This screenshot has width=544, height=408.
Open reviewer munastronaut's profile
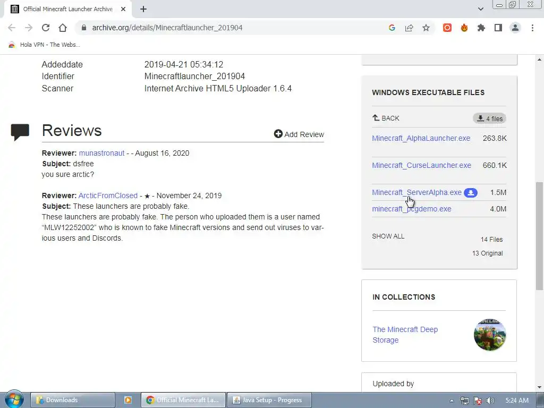click(x=101, y=153)
